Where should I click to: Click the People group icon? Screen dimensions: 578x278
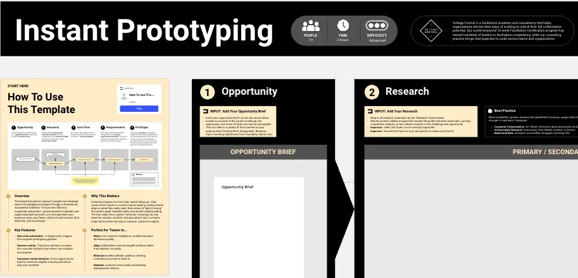tap(311, 26)
